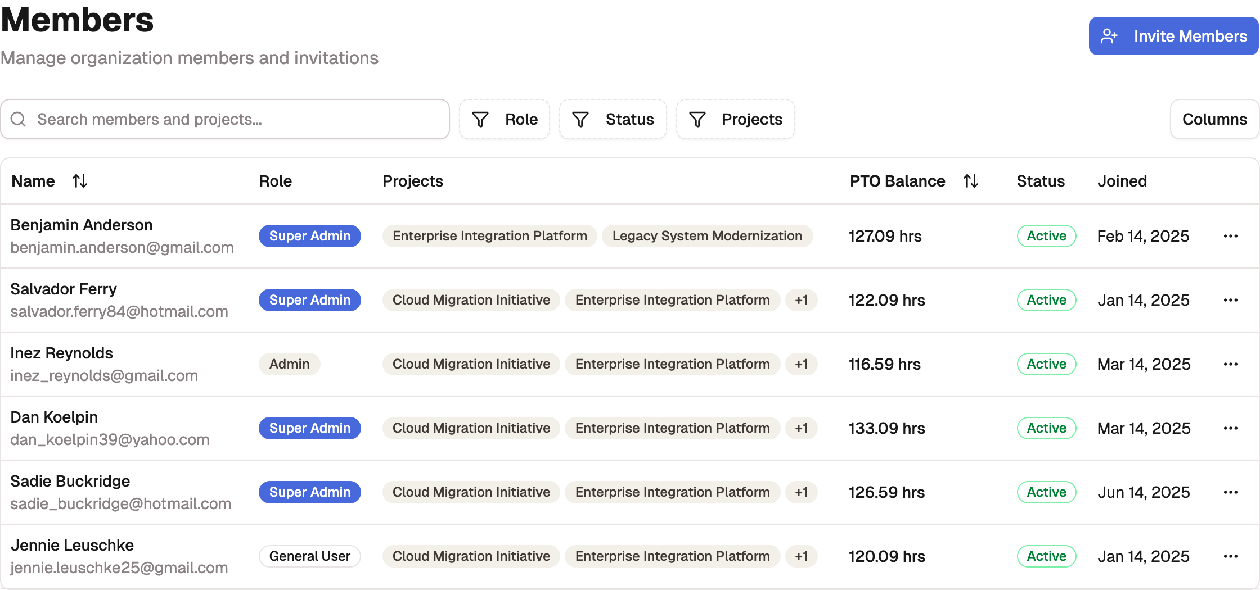Click the Role column header
The width and height of the screenshot is (1260, 590).
coord(276,181)
